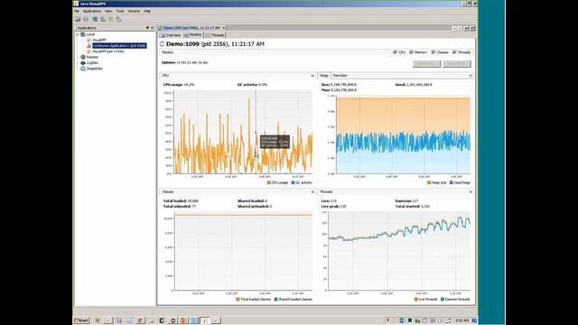The width and height of the screenshot is (578, 325).
Task: Click the fourth icon in the VisualVM toolbar
Action: pos(103,19)
